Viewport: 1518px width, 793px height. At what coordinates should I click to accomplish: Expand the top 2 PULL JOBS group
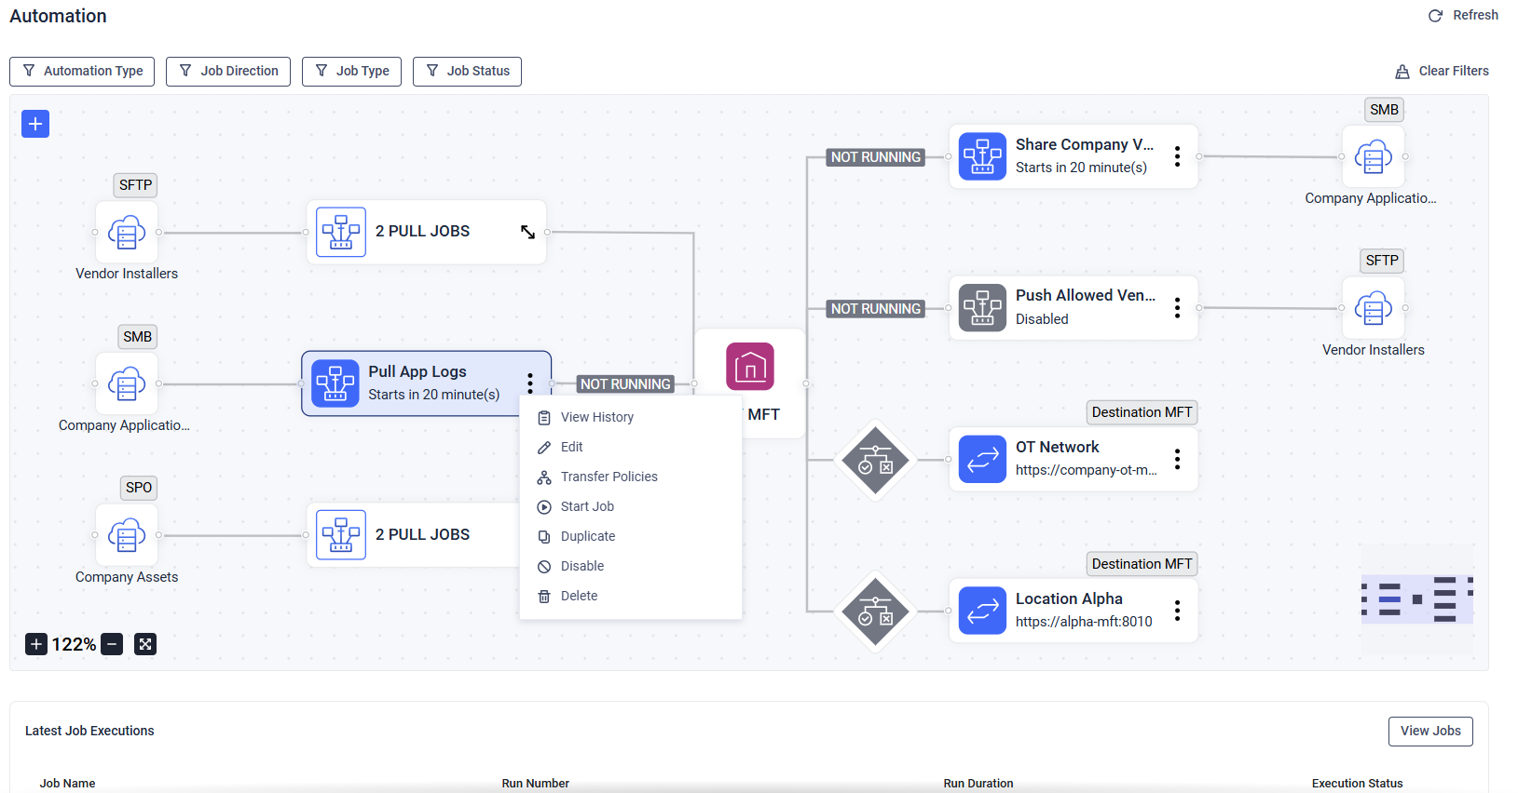[527, 232]
